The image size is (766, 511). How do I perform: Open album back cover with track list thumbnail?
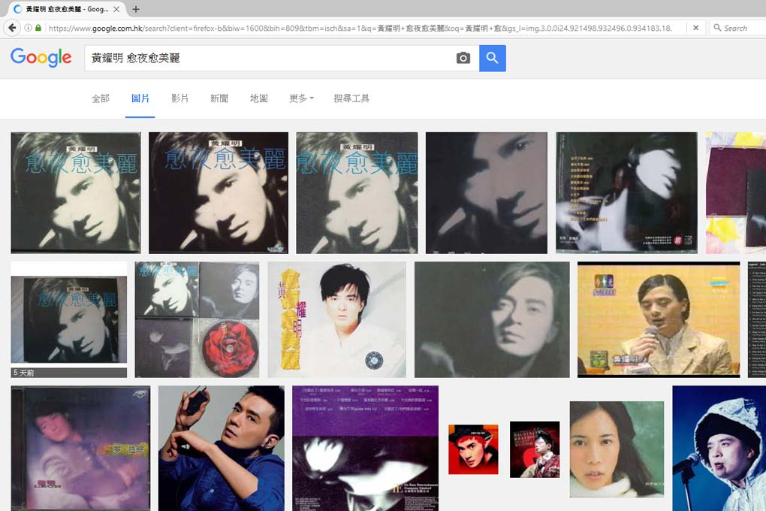click(626, 192)
